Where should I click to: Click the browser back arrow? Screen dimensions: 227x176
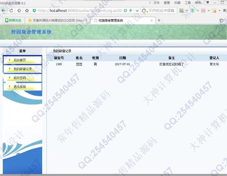3,10
